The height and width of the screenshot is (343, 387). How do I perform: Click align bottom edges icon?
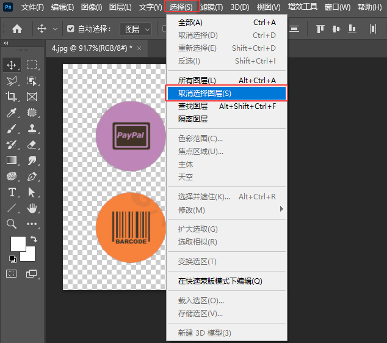(352, 29)
